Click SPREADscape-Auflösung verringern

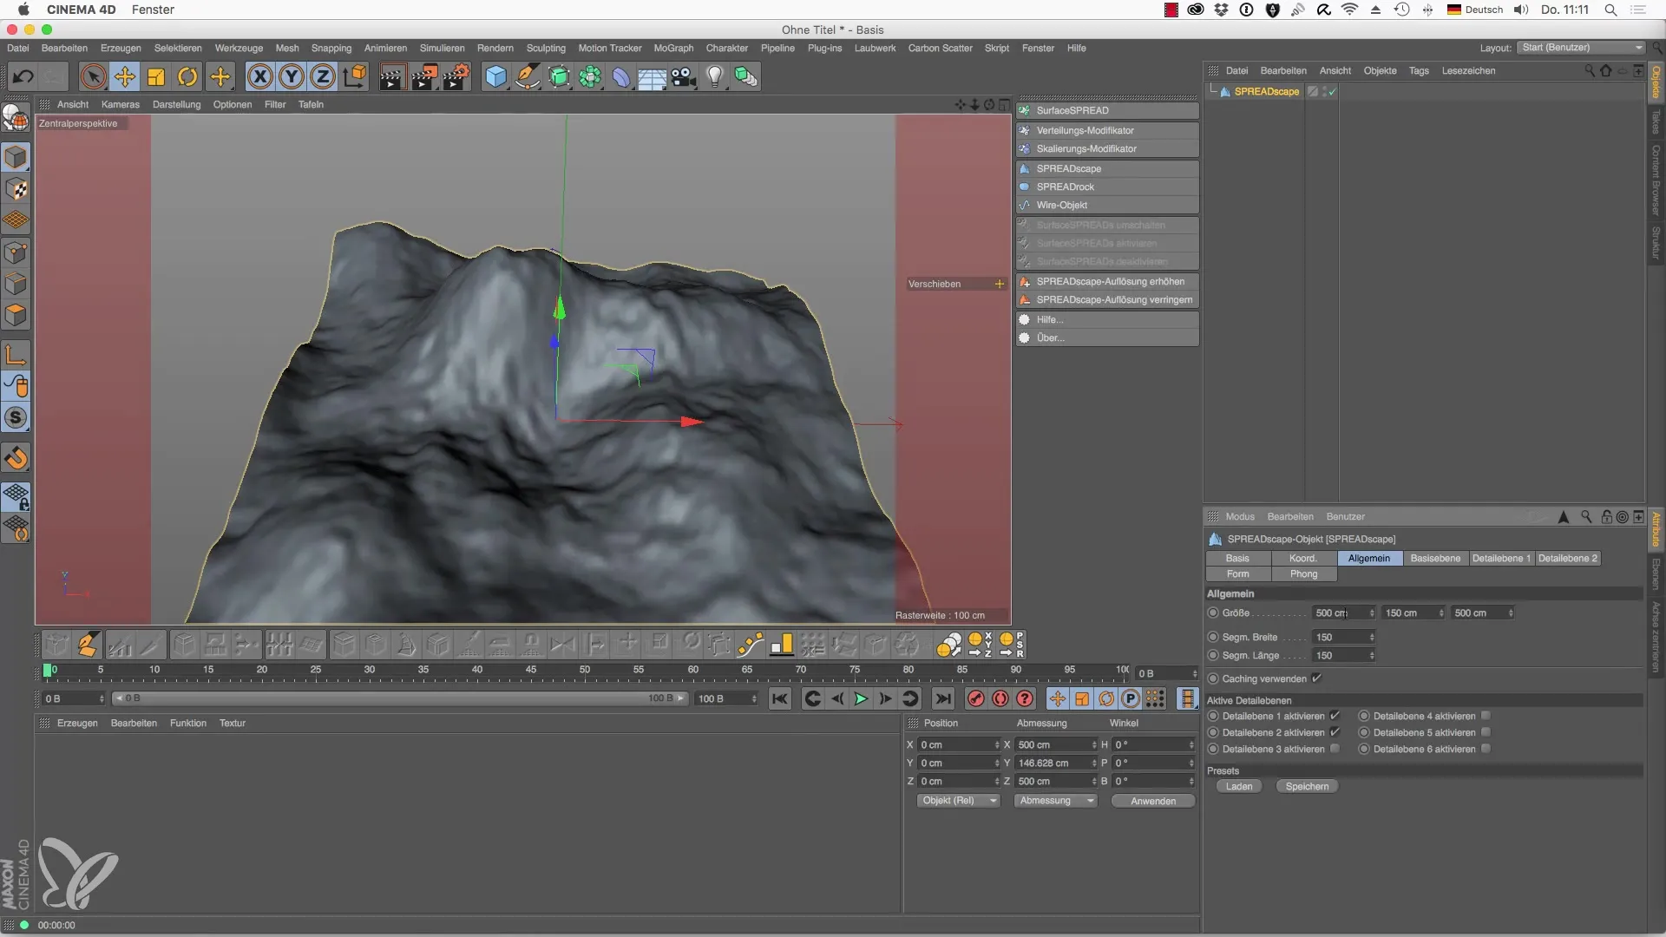coord(1108,299)
